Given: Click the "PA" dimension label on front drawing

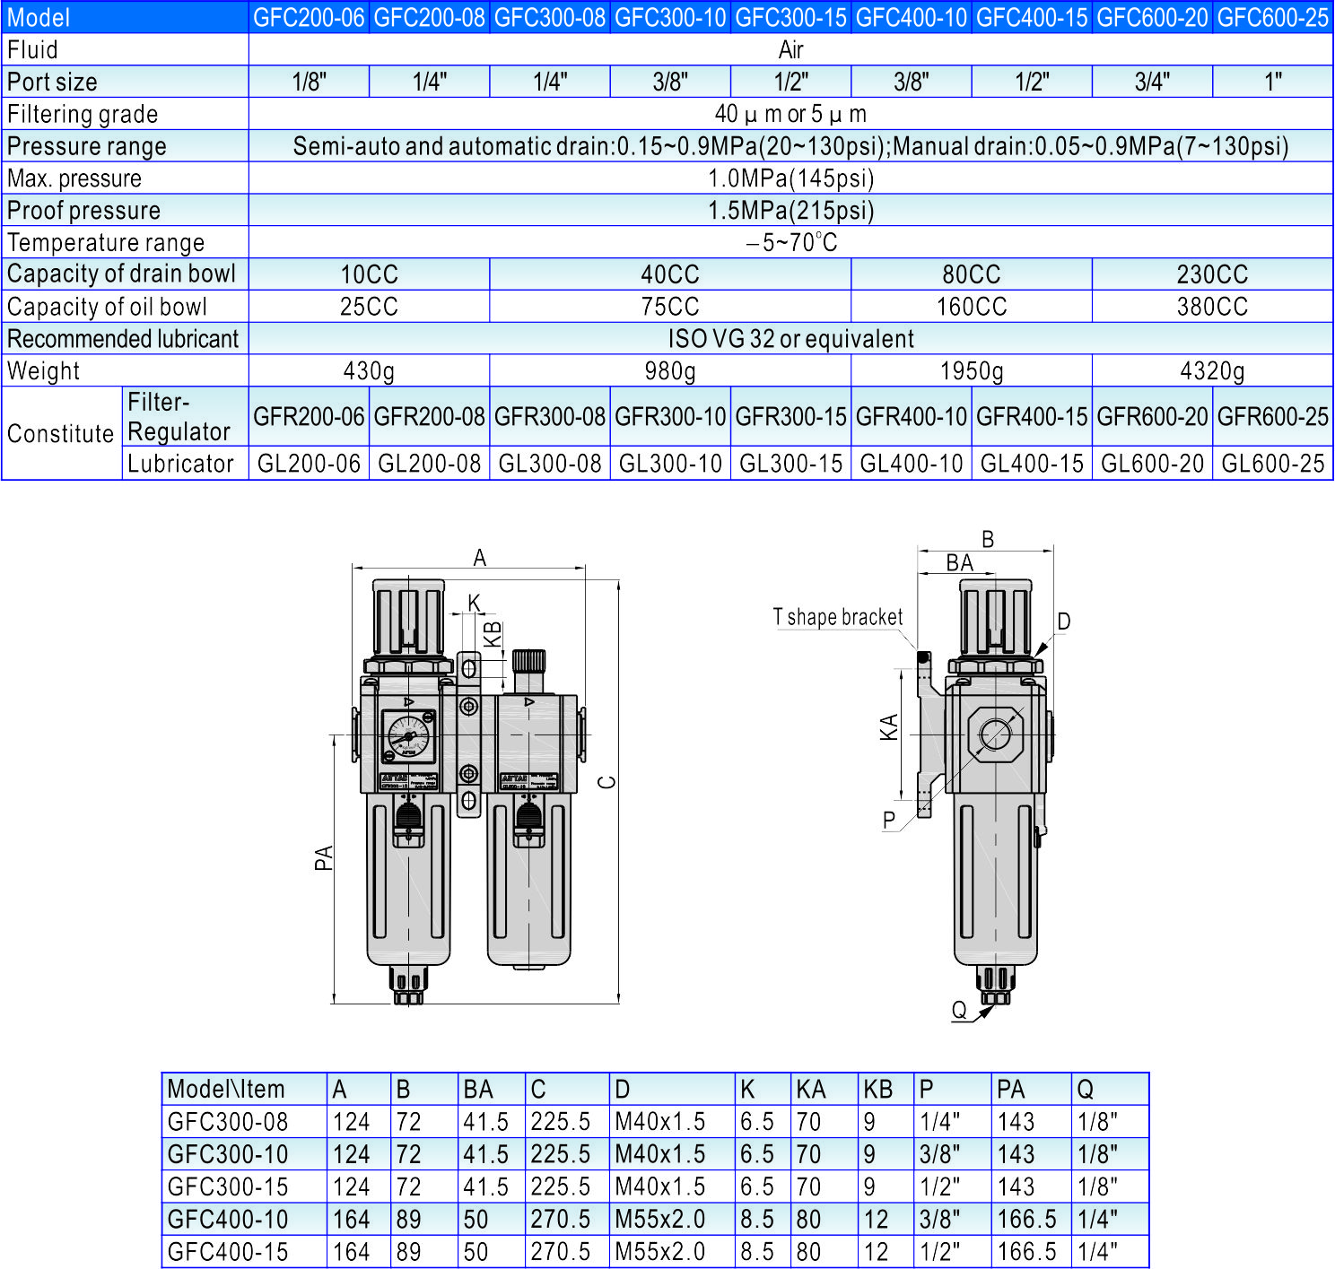Looking at the screenshot, I should pyautogui.click(x=324, y=858).
